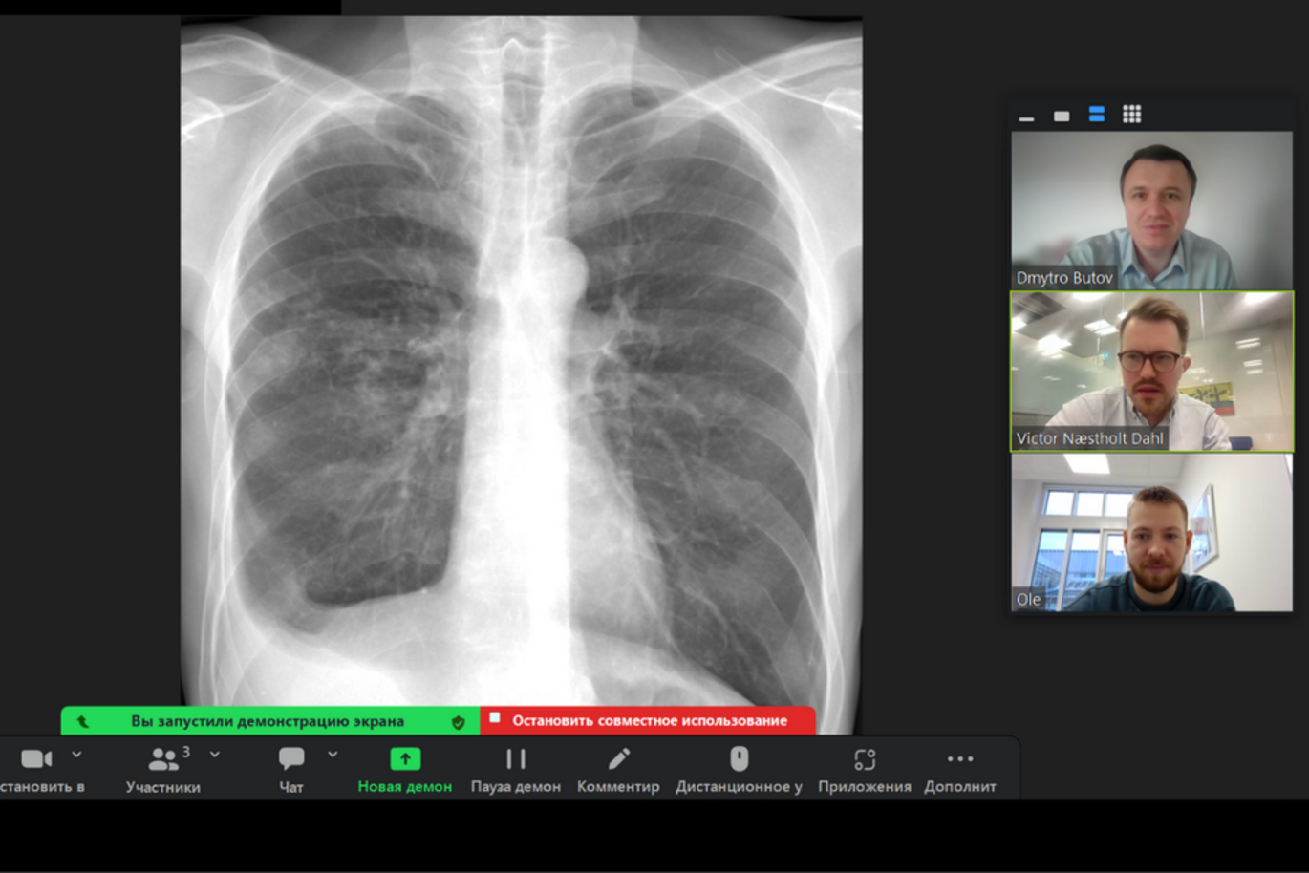The height and width of the screenshot is (873, 1309).
Task: Select Victor Næstholt Dahl's video tile
Action: tap(1152, 372)
